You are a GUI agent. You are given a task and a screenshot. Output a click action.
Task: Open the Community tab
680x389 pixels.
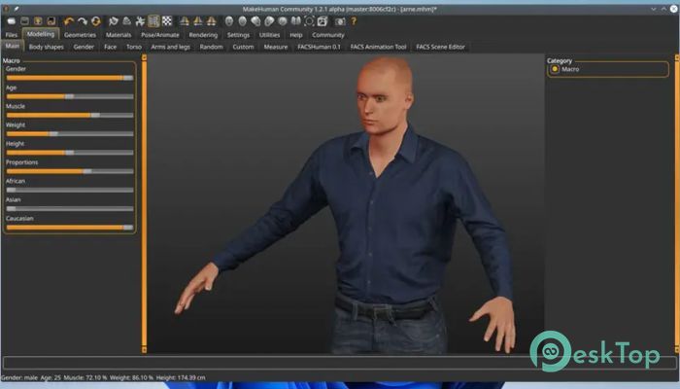(328, 35)
